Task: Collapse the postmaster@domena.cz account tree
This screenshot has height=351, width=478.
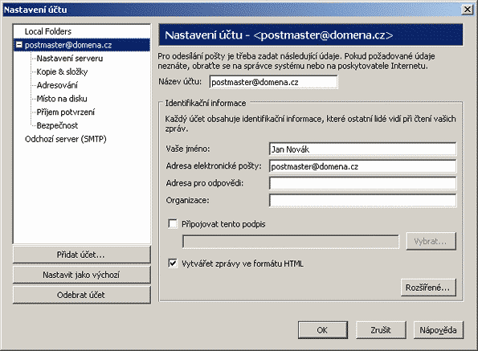Action: pyautogui.click(x=19, y=45)
